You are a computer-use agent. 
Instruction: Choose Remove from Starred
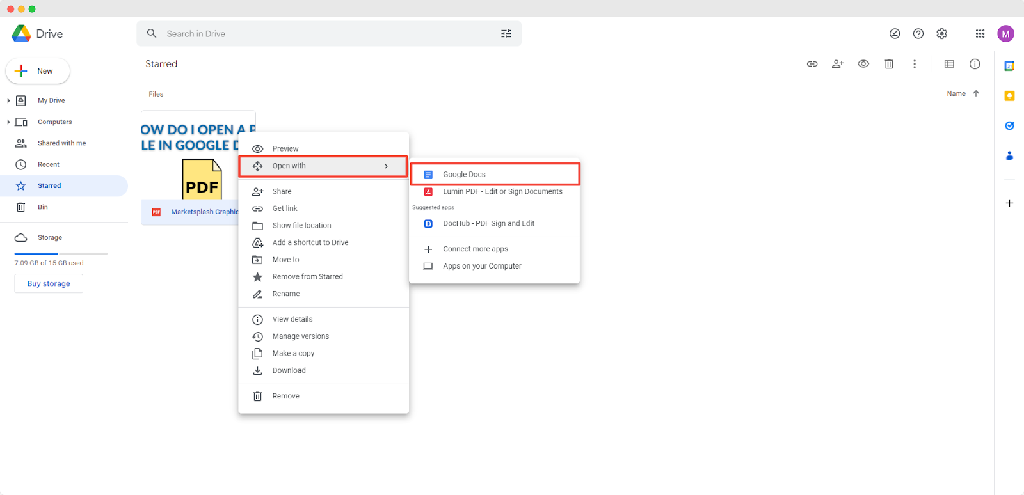(323, 277)
